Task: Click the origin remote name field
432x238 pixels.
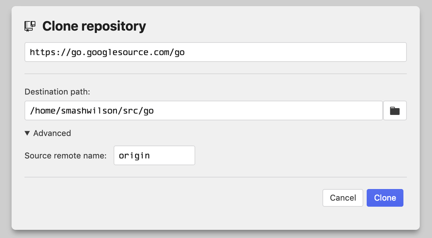Action: click(x=154, y=155)
